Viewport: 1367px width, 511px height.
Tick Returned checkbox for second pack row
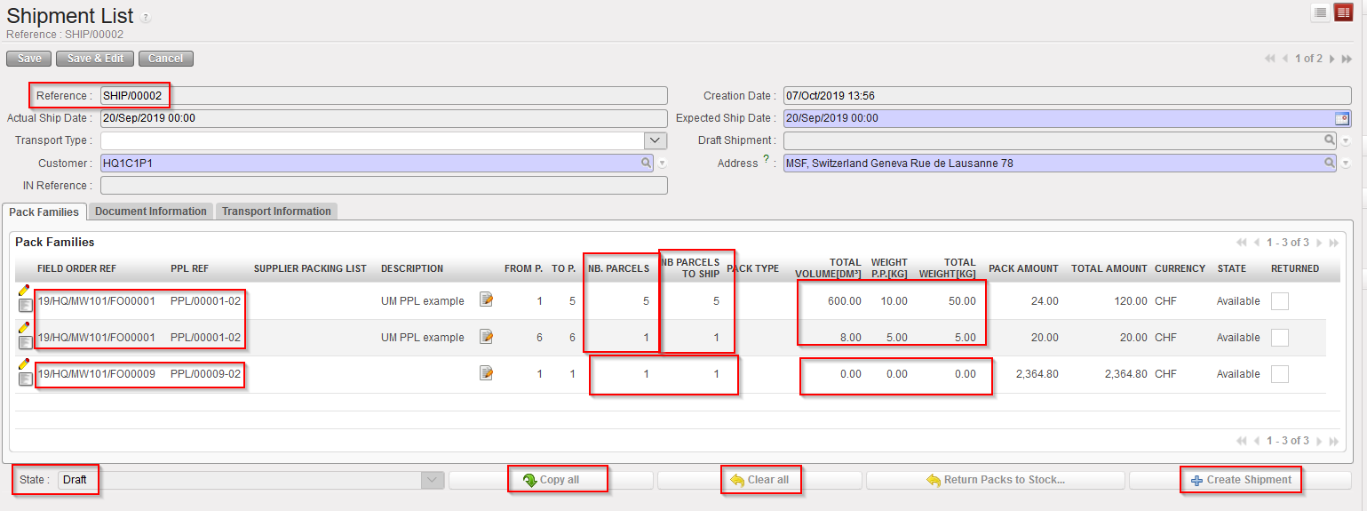(x=1280, y=338)
